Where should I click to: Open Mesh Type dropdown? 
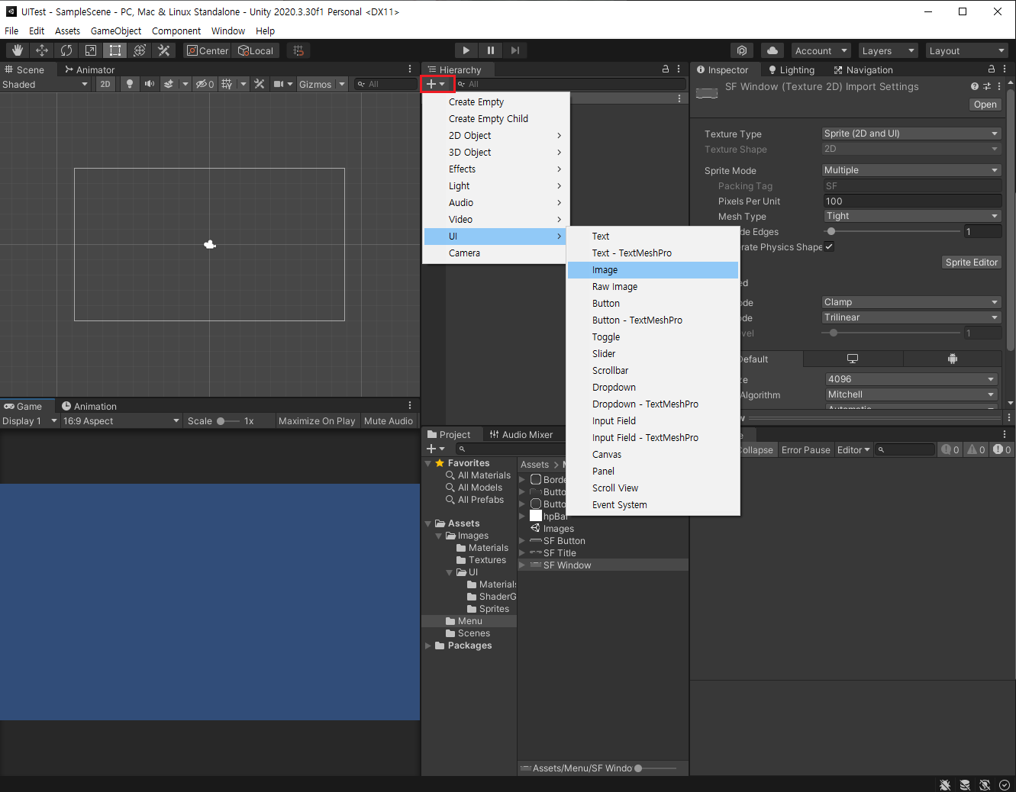[911, 216]
